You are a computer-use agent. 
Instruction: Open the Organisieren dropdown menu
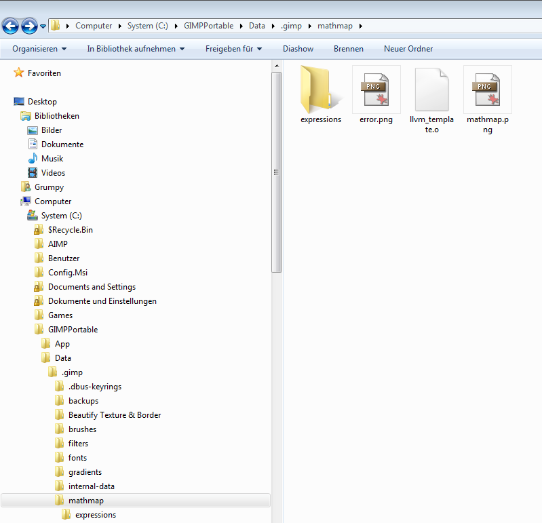click(39, 49)
